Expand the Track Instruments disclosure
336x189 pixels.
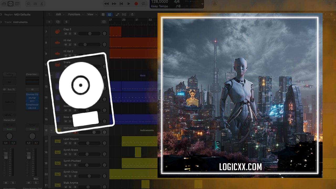1,22
